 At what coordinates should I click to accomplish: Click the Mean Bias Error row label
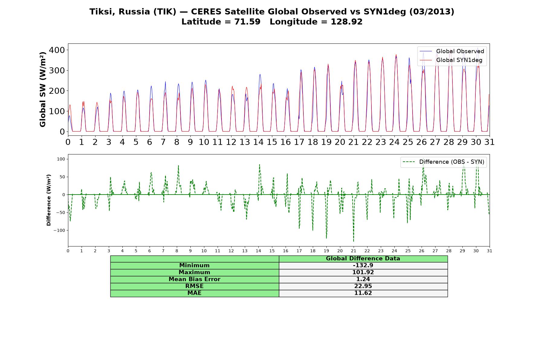point(194,279)
